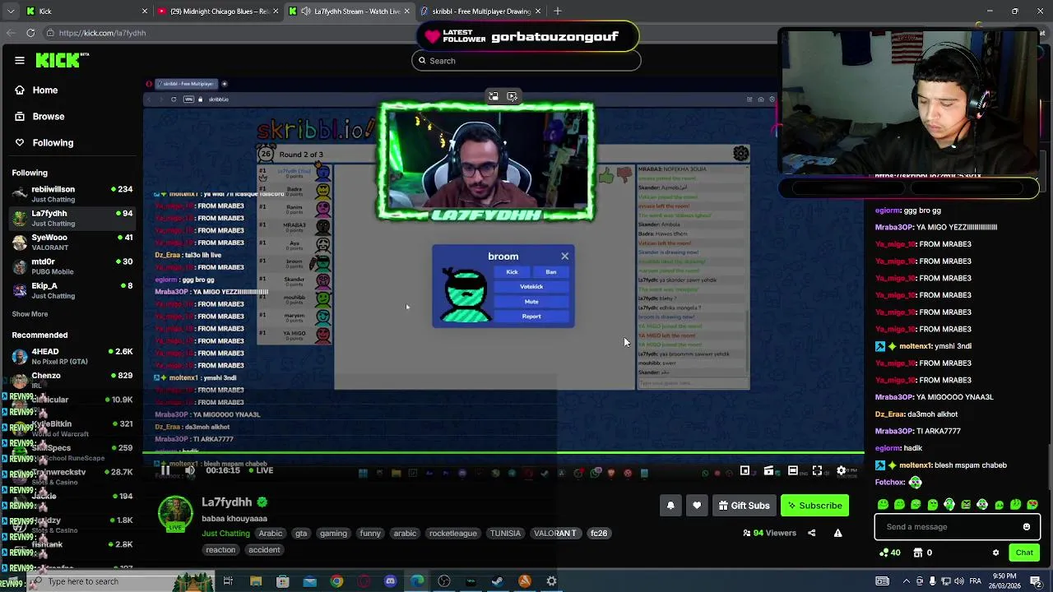Screen dimensions: 1053x592
Task: Insert the first green quick emote
Action: click(x=883, y=505)
